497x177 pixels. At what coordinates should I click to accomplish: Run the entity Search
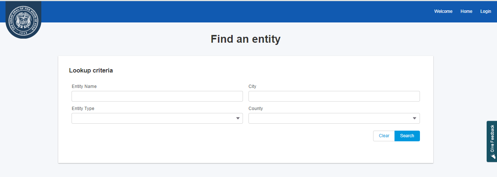click(x=407, y=136)
